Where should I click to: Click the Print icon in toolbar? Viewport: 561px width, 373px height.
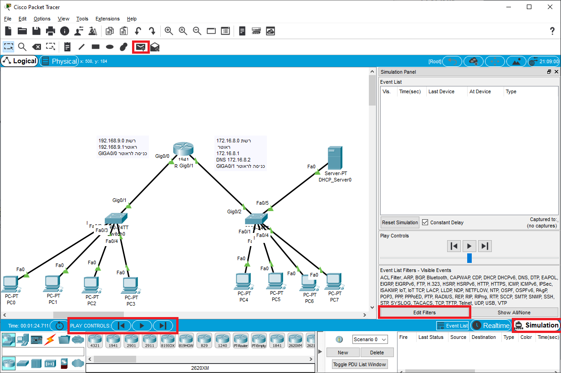click(51, 31)
